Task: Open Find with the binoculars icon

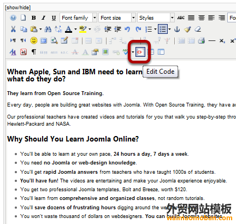Action: coord(48,29)
